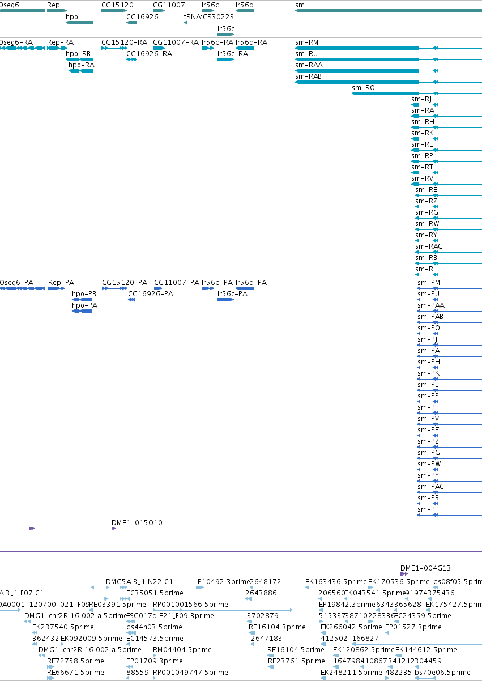Select the hpo-PB protein feature
482x681 pixels.
pos(82,300)
